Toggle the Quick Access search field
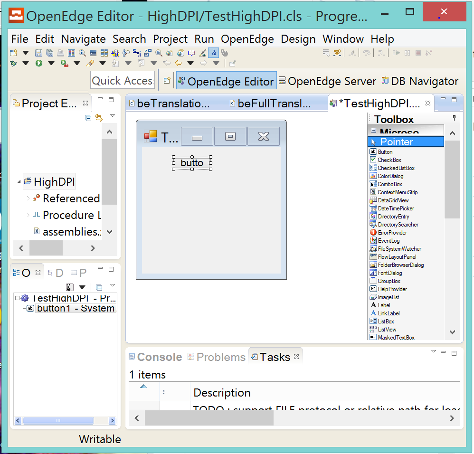The image size is (474, 454). pos(122,80)
